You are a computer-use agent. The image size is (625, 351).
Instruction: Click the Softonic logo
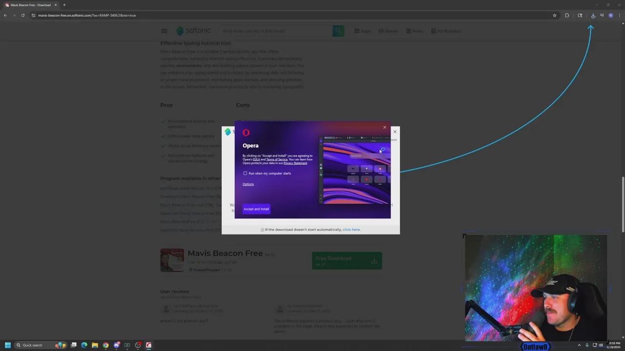193,31
